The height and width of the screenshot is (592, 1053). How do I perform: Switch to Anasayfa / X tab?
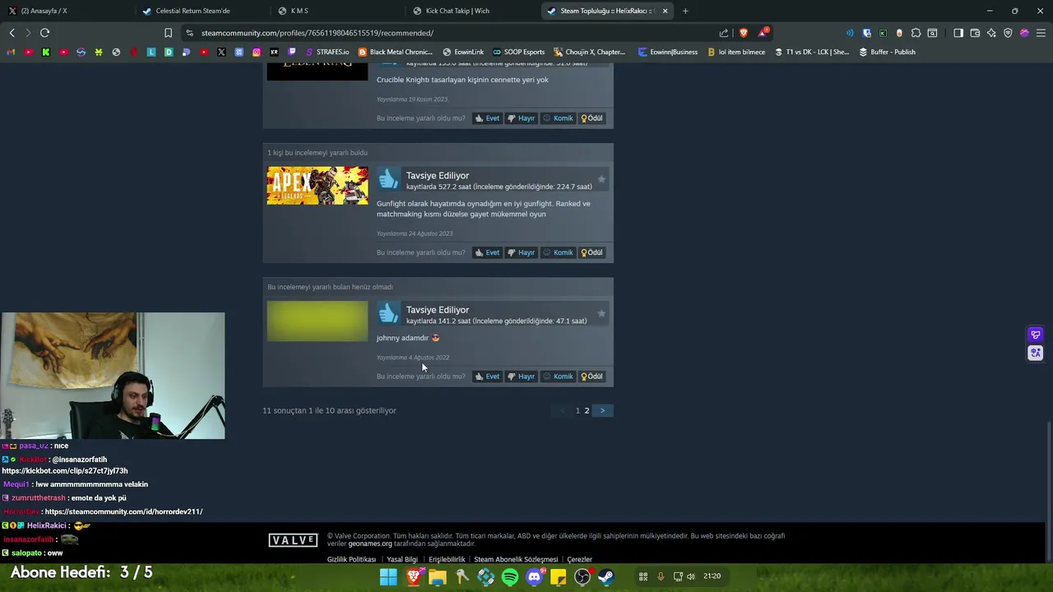(66, 11)
